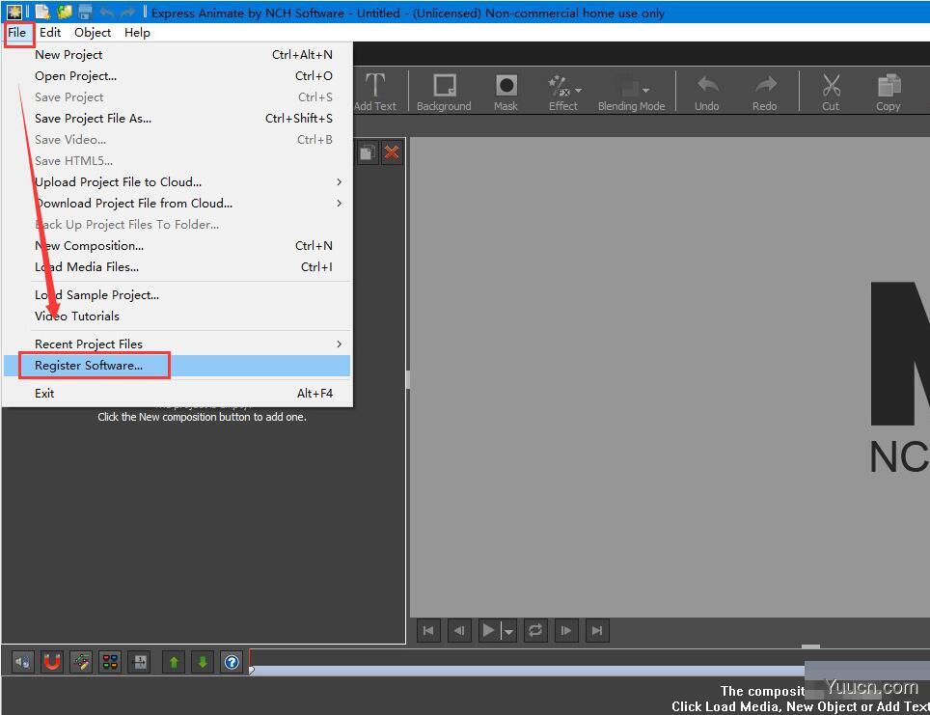Close the panel with the red X
This screenshot has height=715, width=930.
tap(391, 151)
